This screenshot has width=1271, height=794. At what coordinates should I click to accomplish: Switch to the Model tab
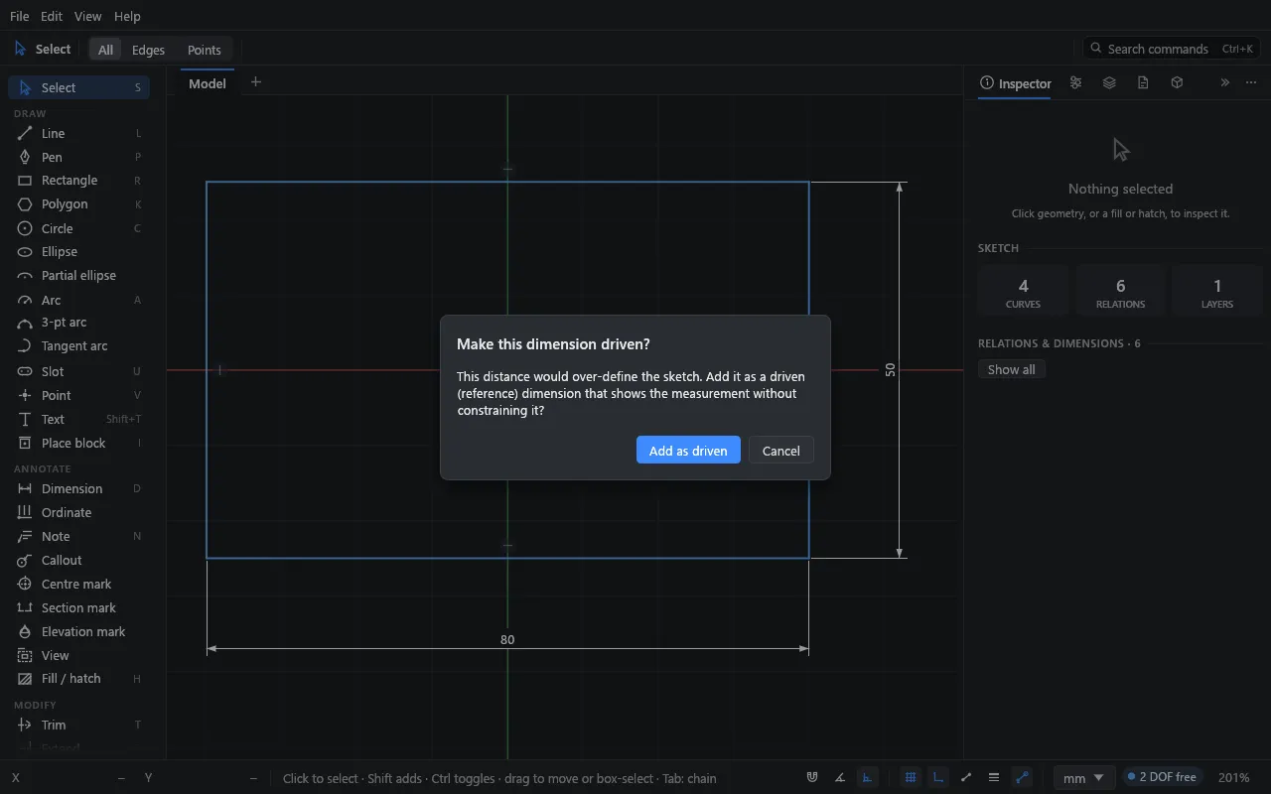coord(208,83)
